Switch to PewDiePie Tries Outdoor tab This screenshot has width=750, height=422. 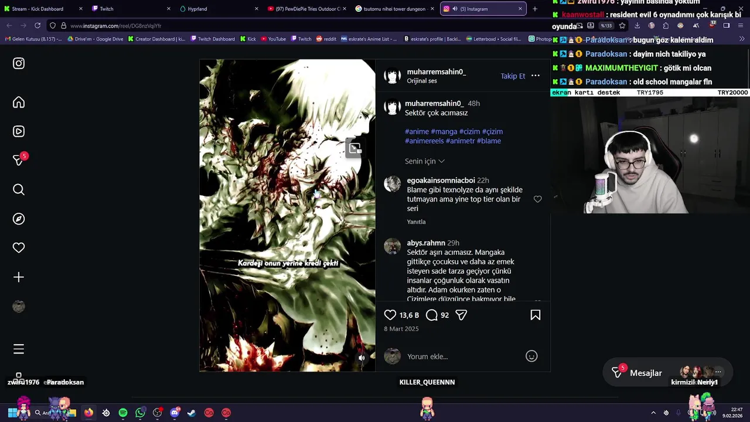click(308, 9)
